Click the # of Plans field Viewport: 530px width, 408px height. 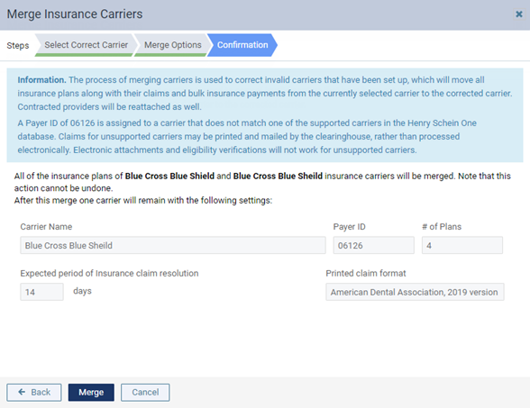click(x=462, y=245)
